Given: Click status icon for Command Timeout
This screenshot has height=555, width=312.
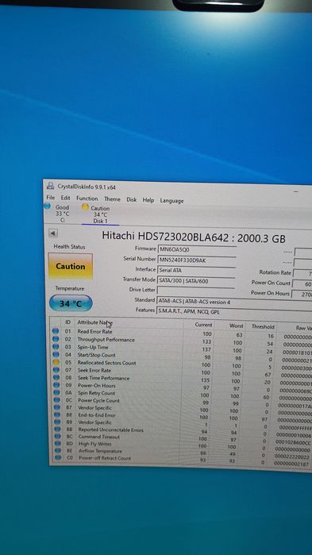Looking at the screenshot, I should tap(57, 436).
